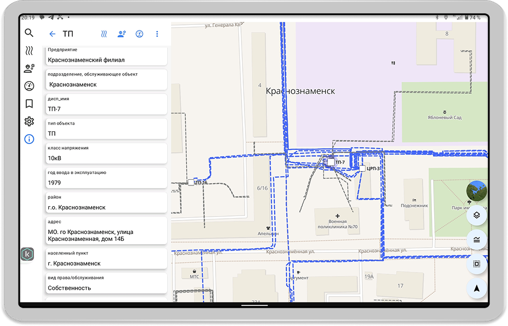This screenshot has width=508, height=326.
Task: Select the ТП-7 marker on map
Action: 331,162
